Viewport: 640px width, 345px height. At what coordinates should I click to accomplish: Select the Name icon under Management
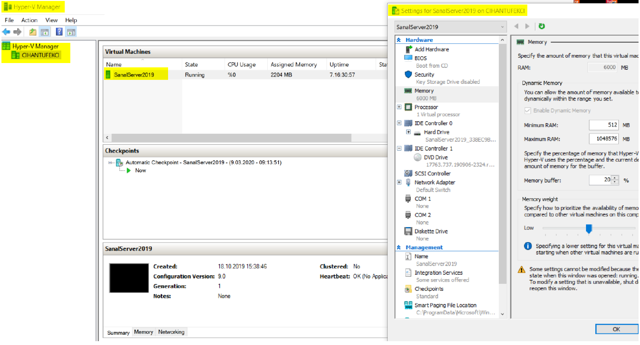(408, 256)
